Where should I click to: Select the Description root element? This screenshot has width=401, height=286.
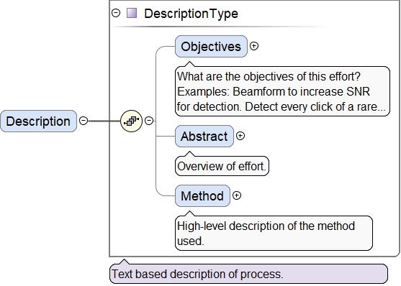(x=38, y=121)
